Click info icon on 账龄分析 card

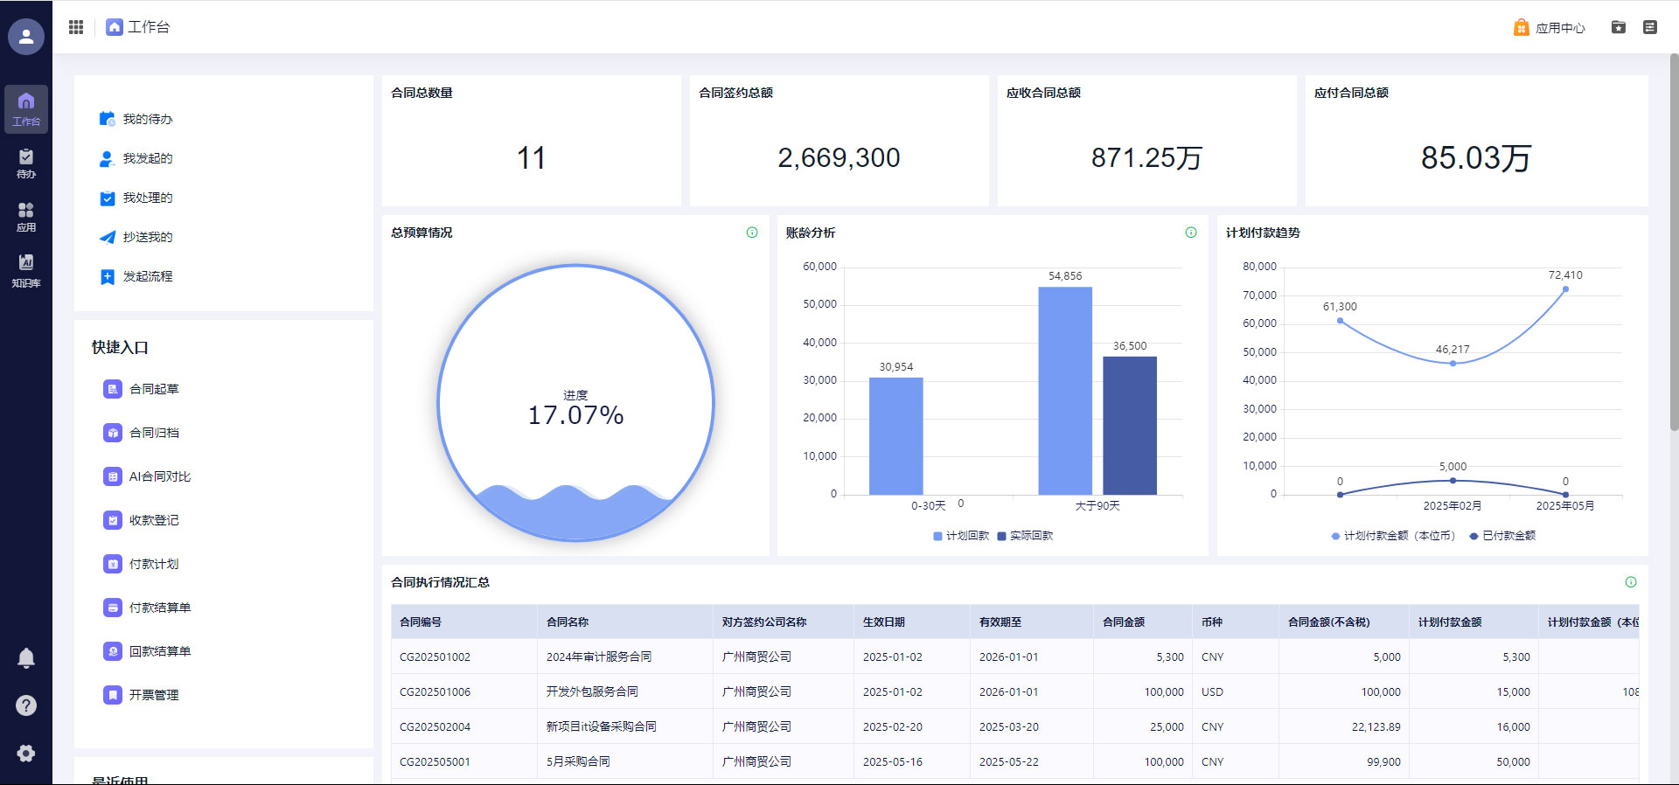point(1190,233)
